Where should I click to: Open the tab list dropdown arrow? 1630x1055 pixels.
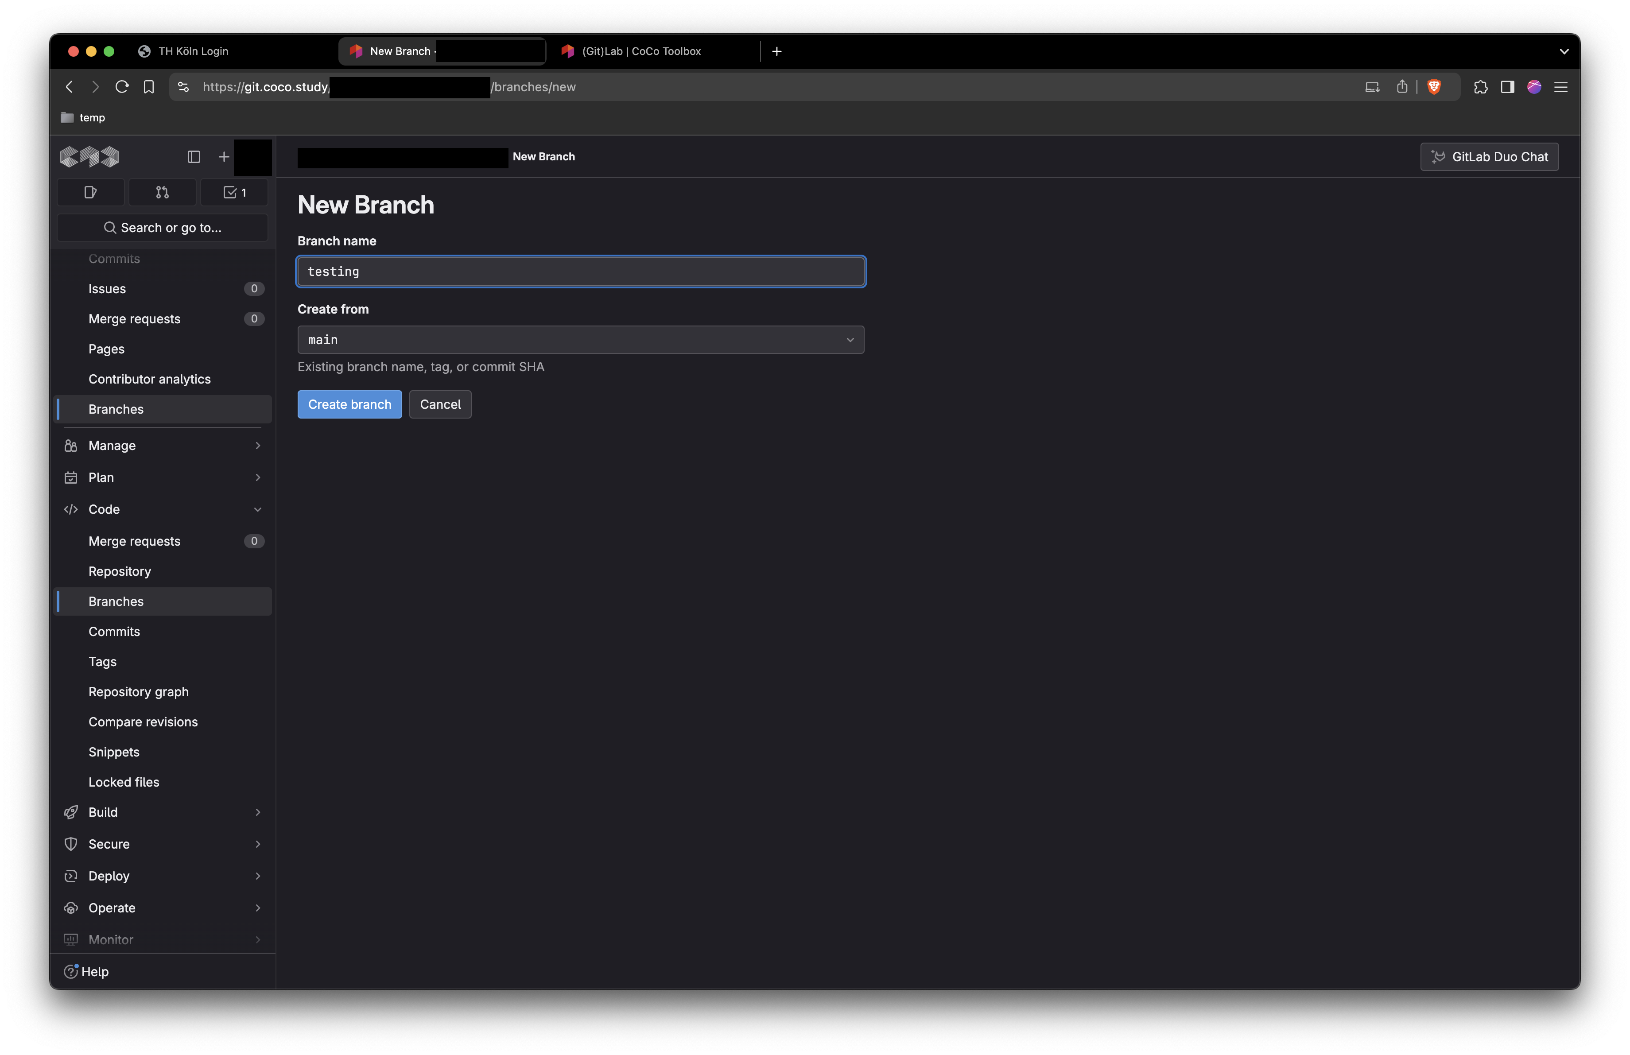[x=1564, y=51]
